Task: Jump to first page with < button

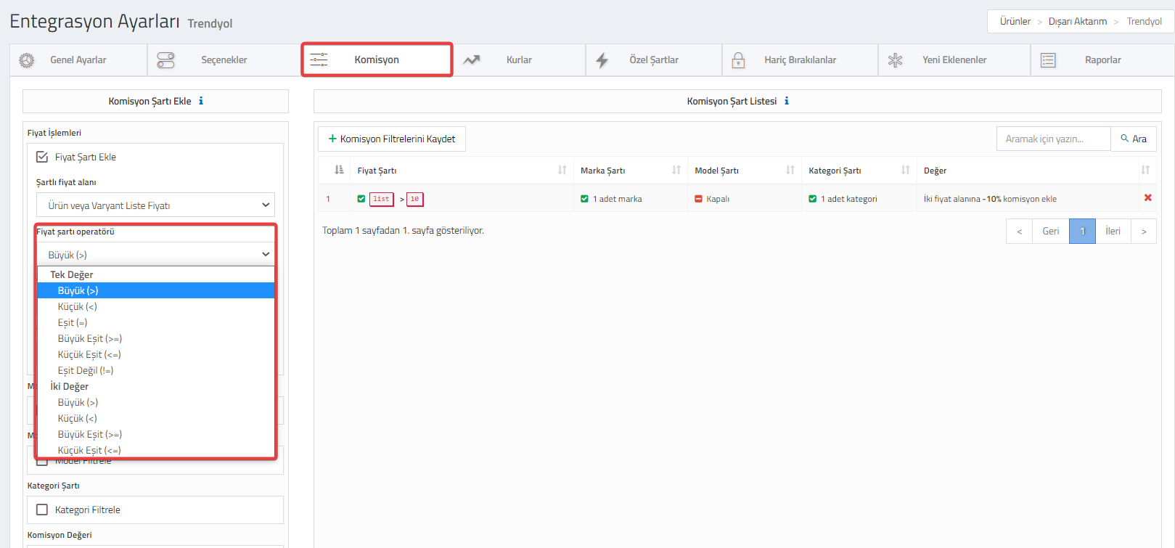Action: (1019, 231)
